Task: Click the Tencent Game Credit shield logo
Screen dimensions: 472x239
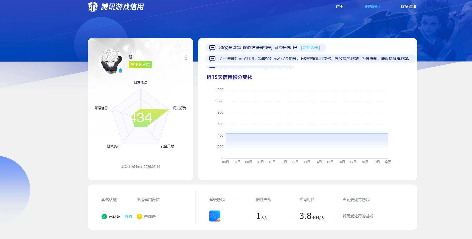Action: coord(93,7)
